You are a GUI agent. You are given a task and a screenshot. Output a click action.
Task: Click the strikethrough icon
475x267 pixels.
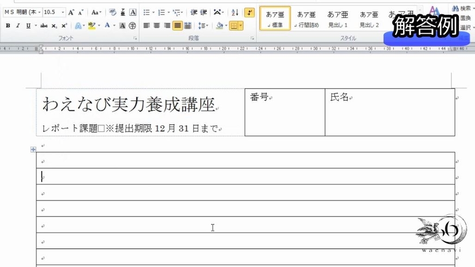click(45, 25)
